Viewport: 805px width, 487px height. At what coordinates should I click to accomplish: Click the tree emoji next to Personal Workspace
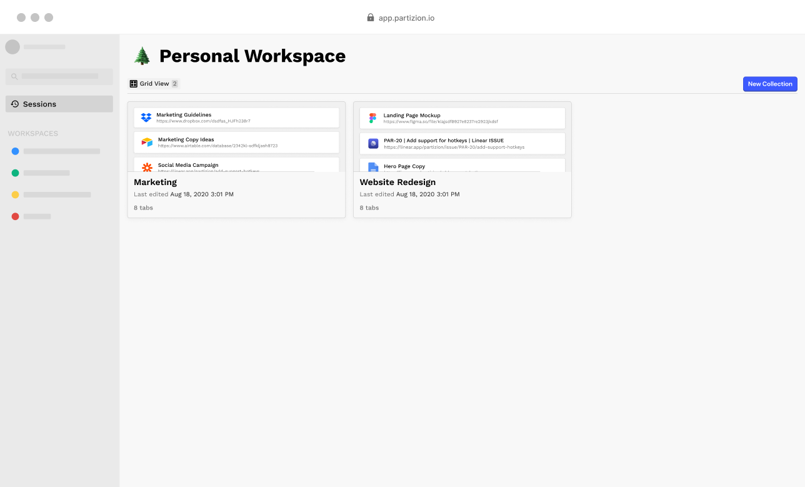pos(141,56)
